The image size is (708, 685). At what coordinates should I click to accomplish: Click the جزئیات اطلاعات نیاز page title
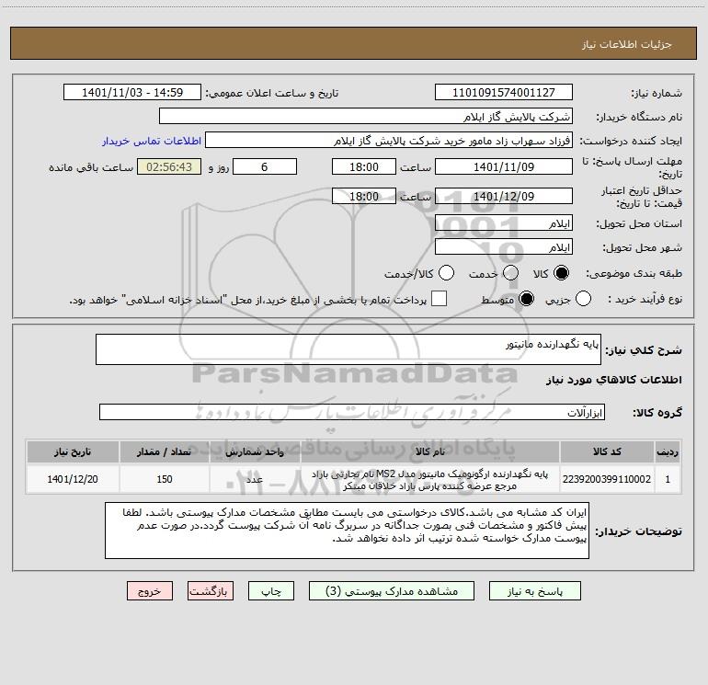click(626, 44)
